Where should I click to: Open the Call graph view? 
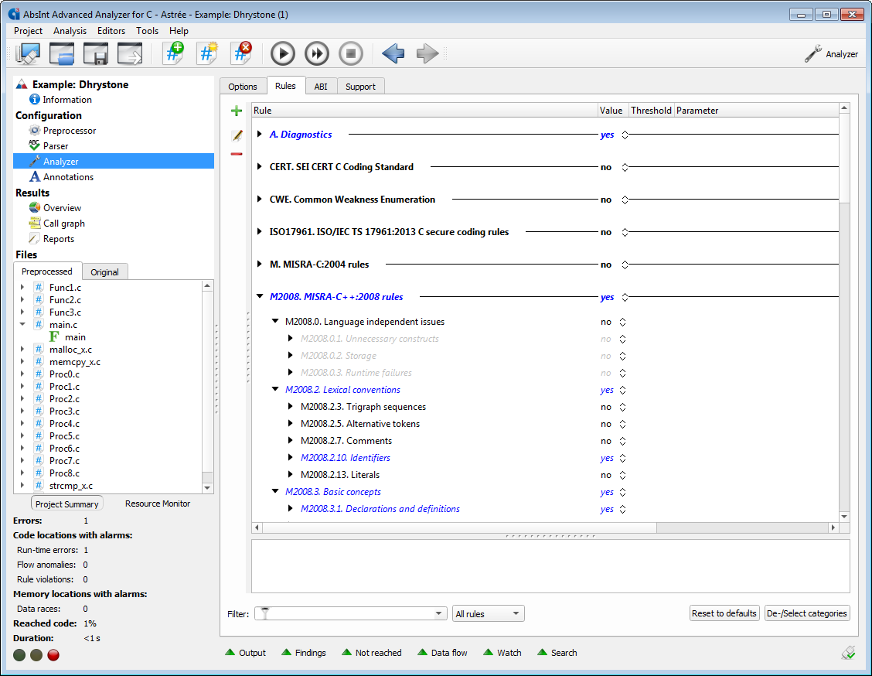tap(63, 224)
